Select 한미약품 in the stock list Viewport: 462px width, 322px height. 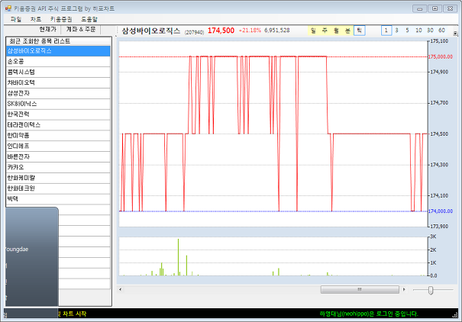tap(58, 135)
